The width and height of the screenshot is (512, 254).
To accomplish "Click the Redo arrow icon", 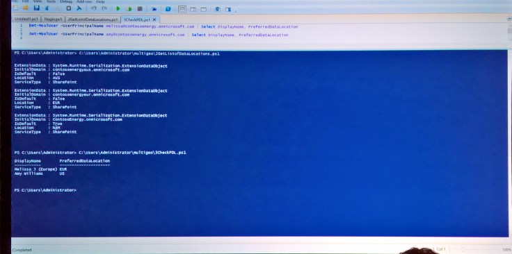I will point(104,8).
